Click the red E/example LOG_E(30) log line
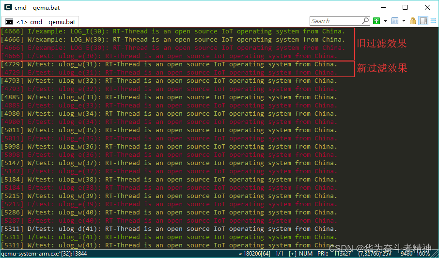This screenshot has width=439, height=258. pyautogui.click(x=173, y=48)
